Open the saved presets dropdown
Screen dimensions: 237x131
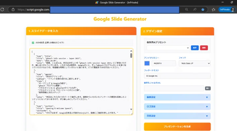click(168, 48)
